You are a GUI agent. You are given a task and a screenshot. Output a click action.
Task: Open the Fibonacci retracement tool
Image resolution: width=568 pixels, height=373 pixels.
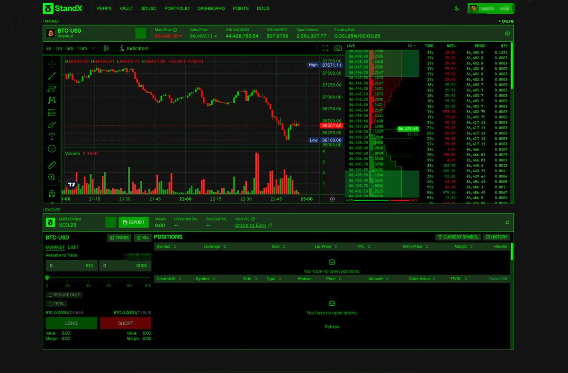pos(52,88)
